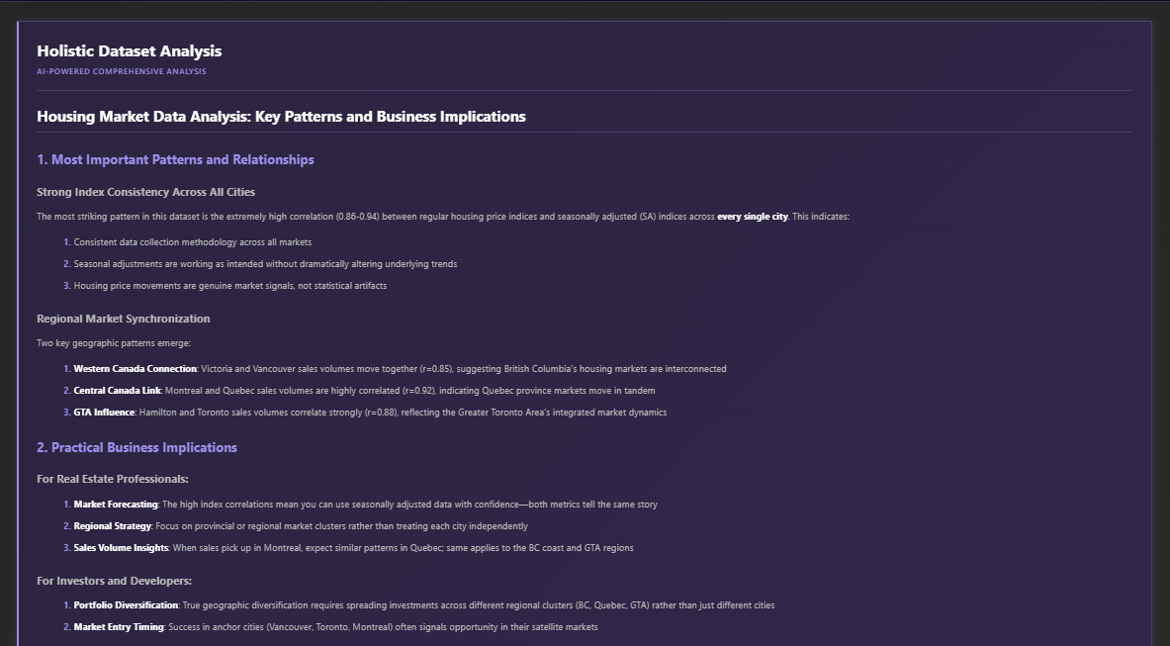Click the 'Market Entry Timing' bold label
Screen dimensions: 1170x646
coord(119,627)
